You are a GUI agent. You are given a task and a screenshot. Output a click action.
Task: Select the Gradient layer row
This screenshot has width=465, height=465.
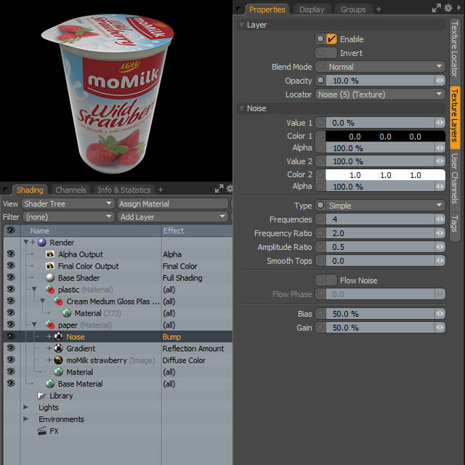coord(118,348)
